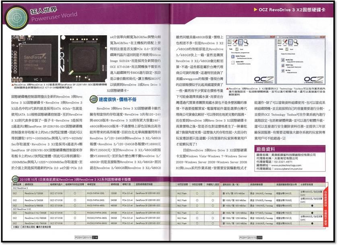Click tools icon in left OCZ Toolbox window
The width and height of the screenshot is (338, 245).
click(x=235, y=42)
